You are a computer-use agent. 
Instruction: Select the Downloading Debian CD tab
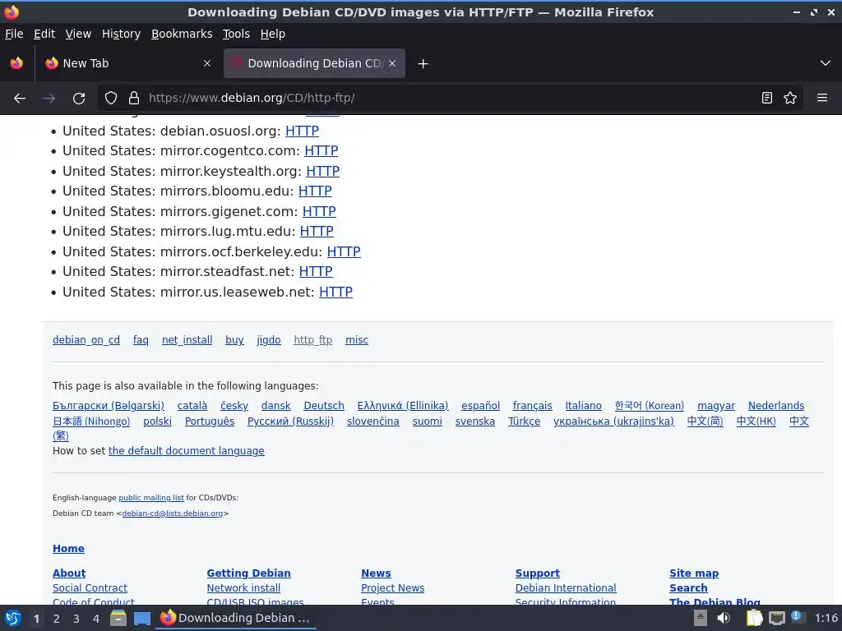[x=314, y=63]
